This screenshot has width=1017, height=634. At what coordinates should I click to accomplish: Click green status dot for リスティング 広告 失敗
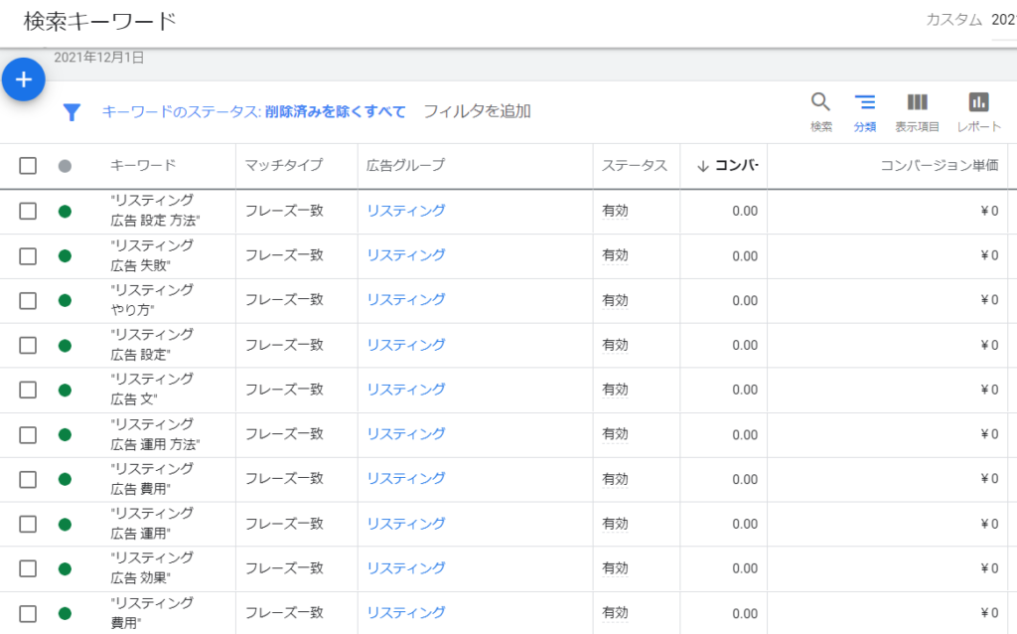coord(66,255)
